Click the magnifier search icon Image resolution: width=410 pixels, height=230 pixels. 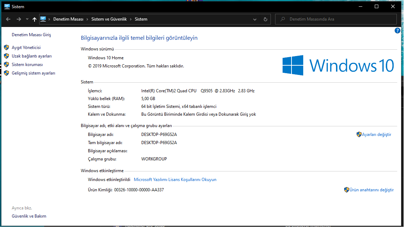click(x=283, y=19)
